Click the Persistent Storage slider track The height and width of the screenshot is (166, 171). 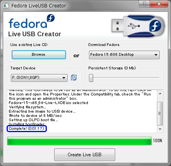coord(124,78)
